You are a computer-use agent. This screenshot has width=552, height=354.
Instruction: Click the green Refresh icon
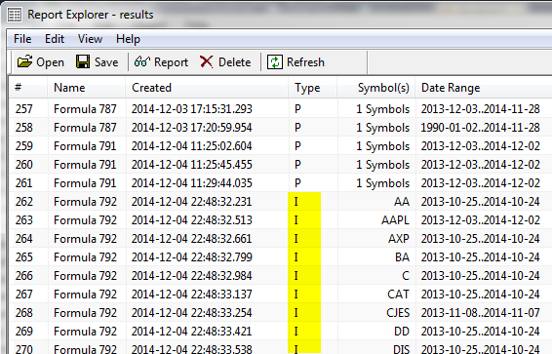click(275, 62)
